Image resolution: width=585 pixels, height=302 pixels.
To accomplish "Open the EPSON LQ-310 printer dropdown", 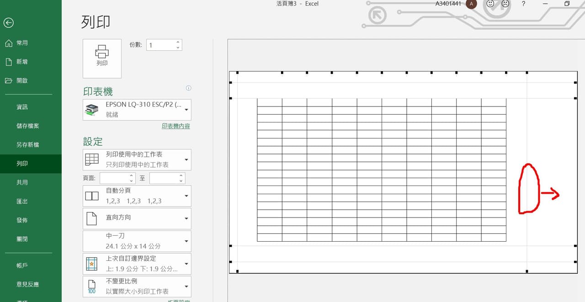I will click(186, 110).
